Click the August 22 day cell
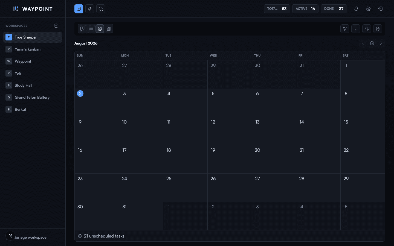The image size is (394, 246). coord(363,159)
